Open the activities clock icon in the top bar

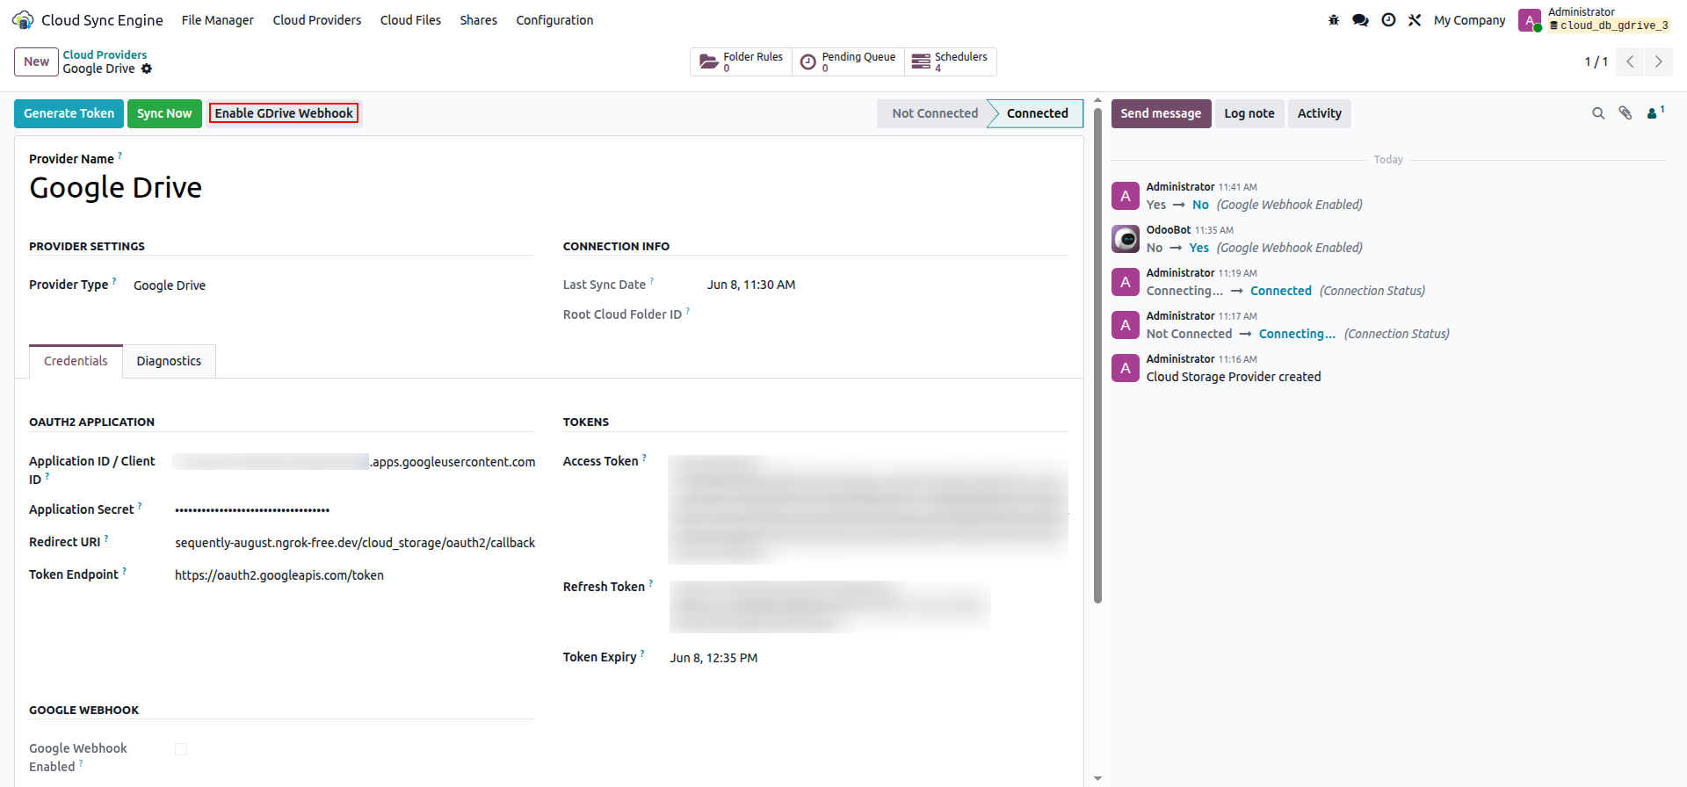(x=1388, y=20)
